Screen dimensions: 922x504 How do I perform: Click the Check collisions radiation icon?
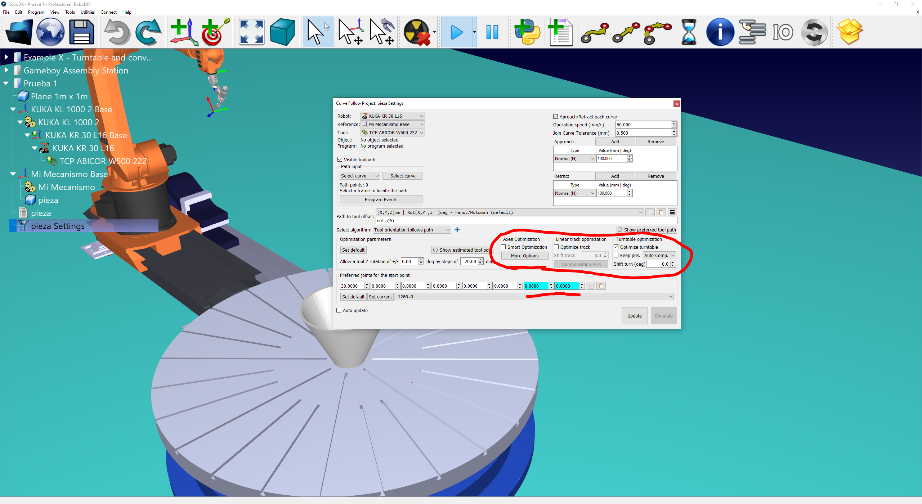pos(417,32)
